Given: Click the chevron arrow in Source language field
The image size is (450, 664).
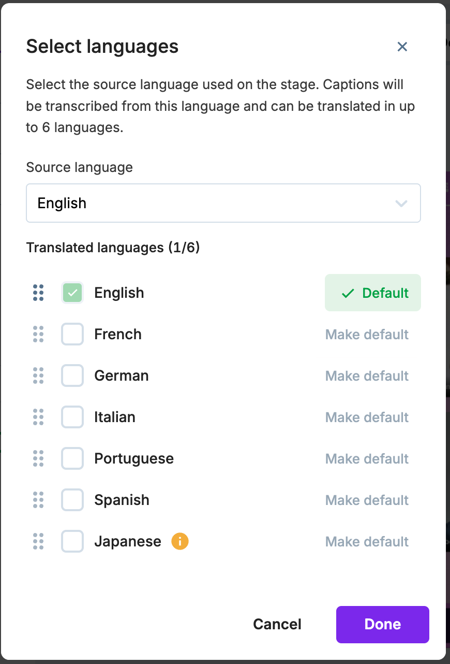Looking at the screenshot, I should pos(401,203).
